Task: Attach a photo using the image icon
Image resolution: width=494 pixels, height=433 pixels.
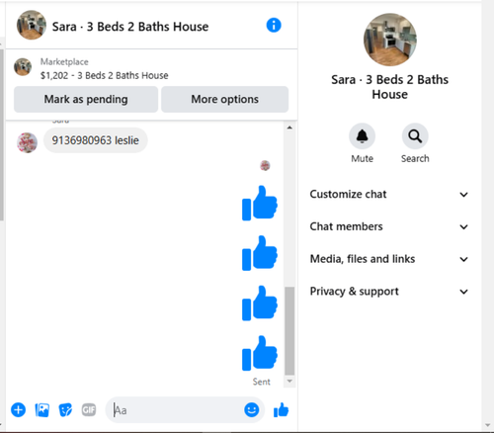Action: click(41, 410)
